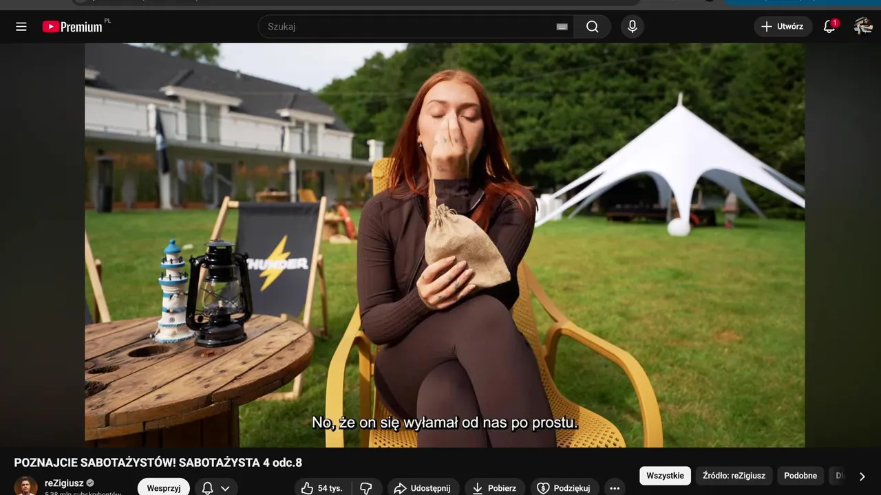This screenshot has width=881, height=495.
Task: Click the Podziękuj thanks button
Action: click(564, 487)
